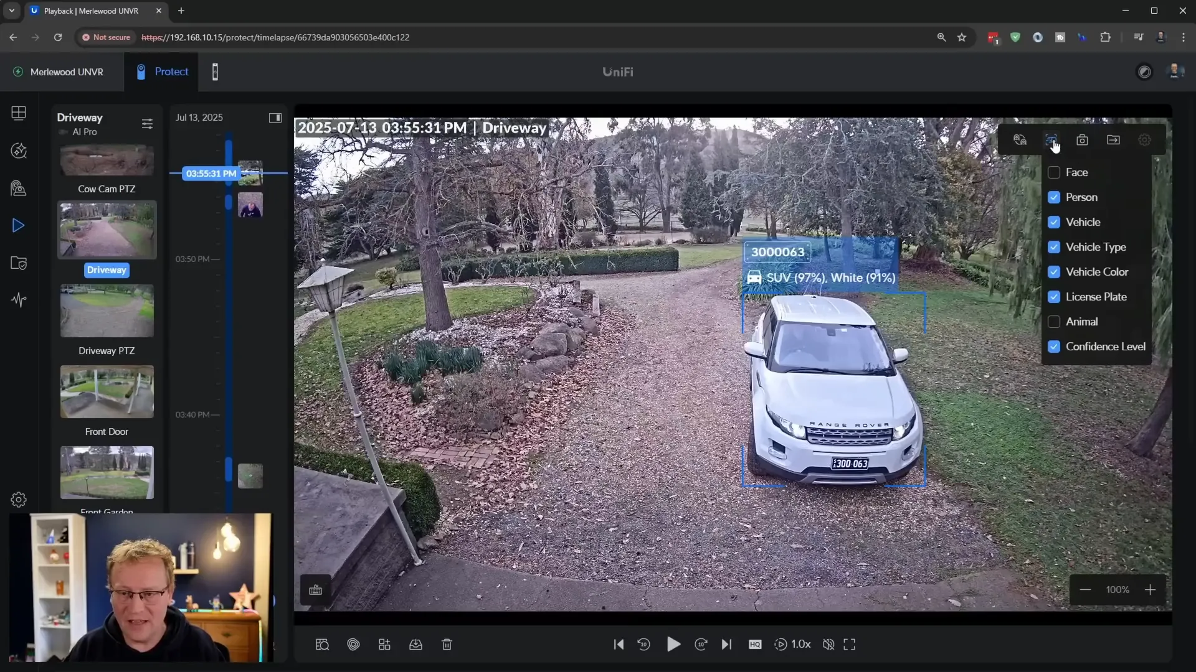
Task: Open the multi-view add grid icon
Action: click(384, 645)
